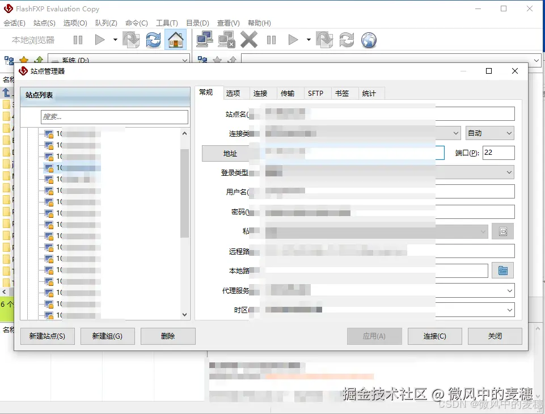Click the remote disconnect computers icon
Image resolution: width=545 pixels, height=414 pixels.
click(227, 40)
